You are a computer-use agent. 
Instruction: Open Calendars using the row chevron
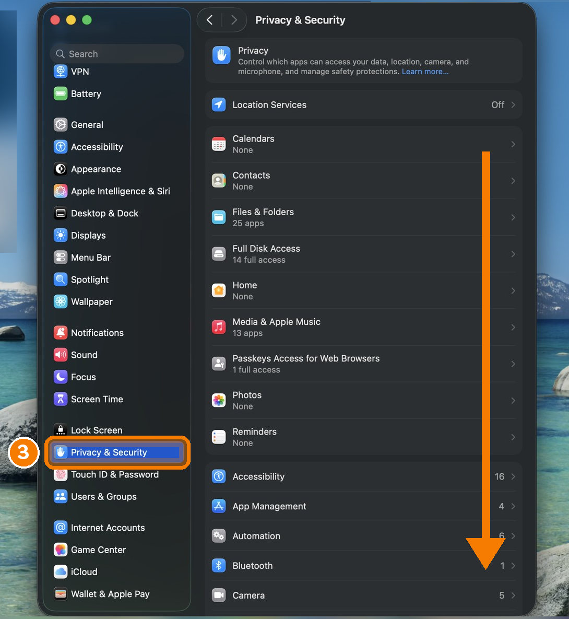tap(513, 144)
